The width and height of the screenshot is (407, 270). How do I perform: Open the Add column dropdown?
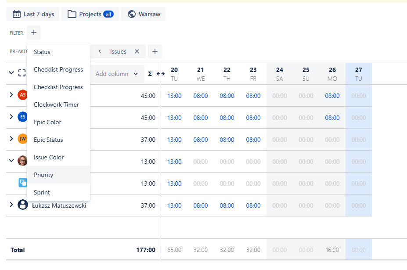(117, 74)
